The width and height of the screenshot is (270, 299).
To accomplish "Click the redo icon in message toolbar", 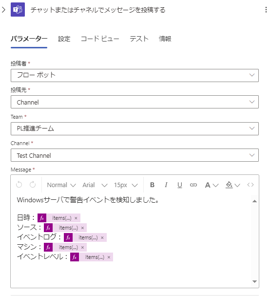I will click(33, 185).
